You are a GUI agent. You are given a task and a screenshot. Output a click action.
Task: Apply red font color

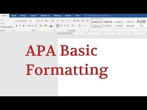click(51, 26)
